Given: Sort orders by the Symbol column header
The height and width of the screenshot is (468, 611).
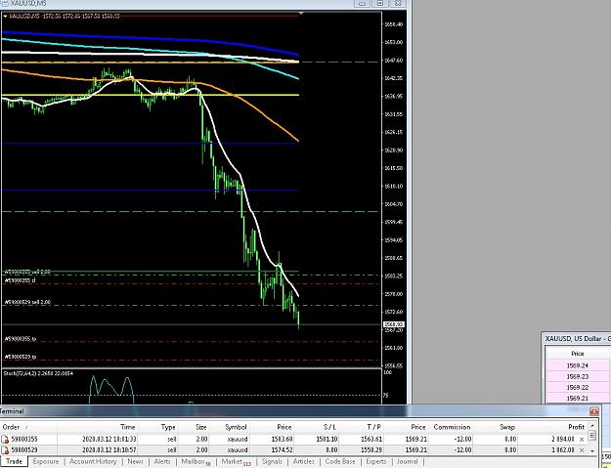Looking at the screenshot, I should pyautogui.click(x=236, y=427).
